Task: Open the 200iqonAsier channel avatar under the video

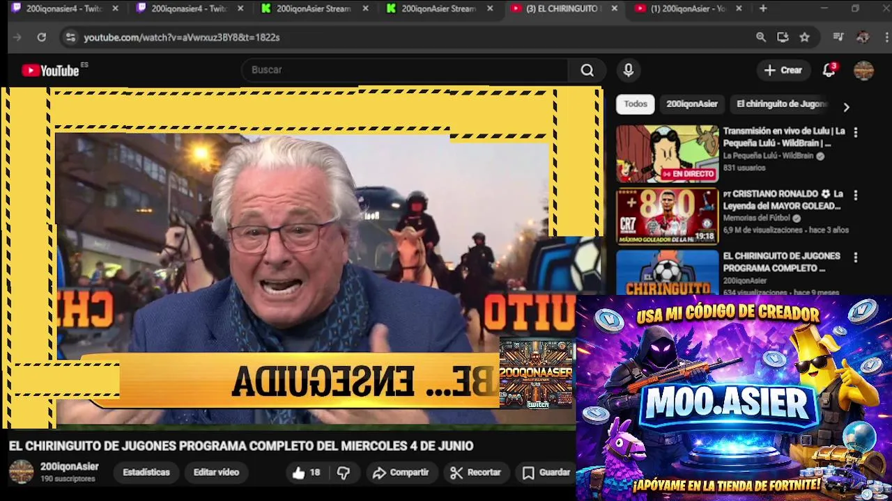Action: (x=21, y=472)
